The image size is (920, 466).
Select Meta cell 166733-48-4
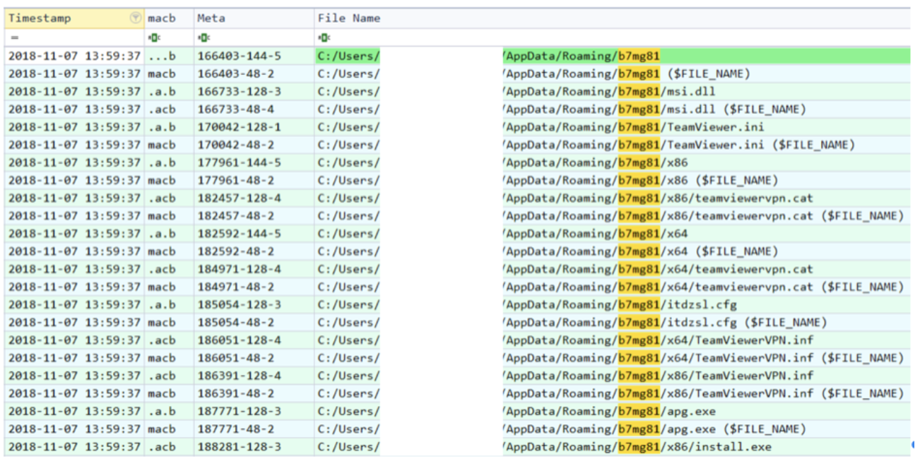[254, 109]
